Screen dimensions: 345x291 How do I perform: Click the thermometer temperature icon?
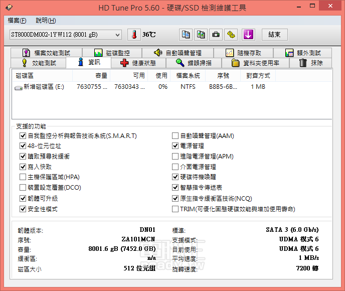(x=134, y=35)
